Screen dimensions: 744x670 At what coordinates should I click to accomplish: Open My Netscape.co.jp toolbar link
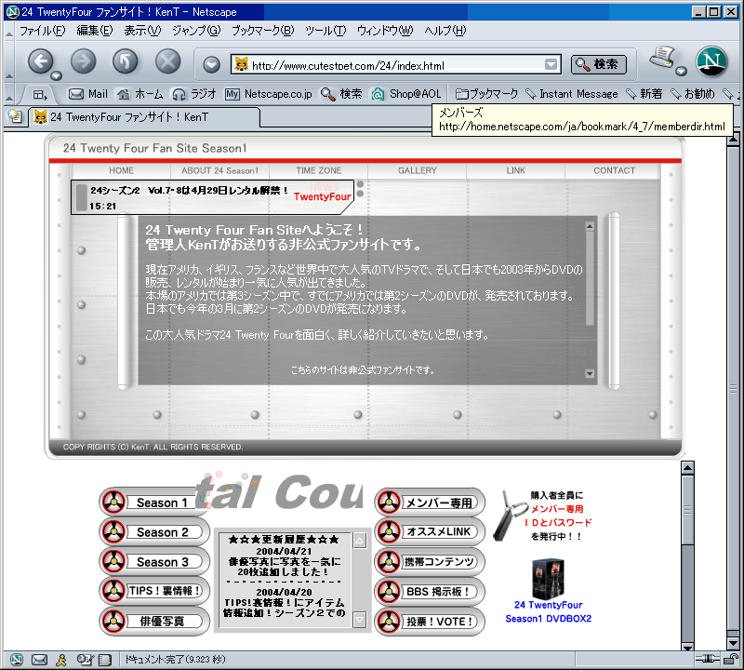pyautogui.click(x=269, y=94)
